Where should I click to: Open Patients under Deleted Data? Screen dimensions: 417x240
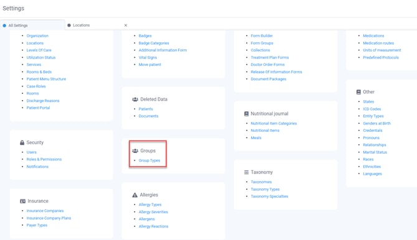pyautogui.click(x=146, y=109)
